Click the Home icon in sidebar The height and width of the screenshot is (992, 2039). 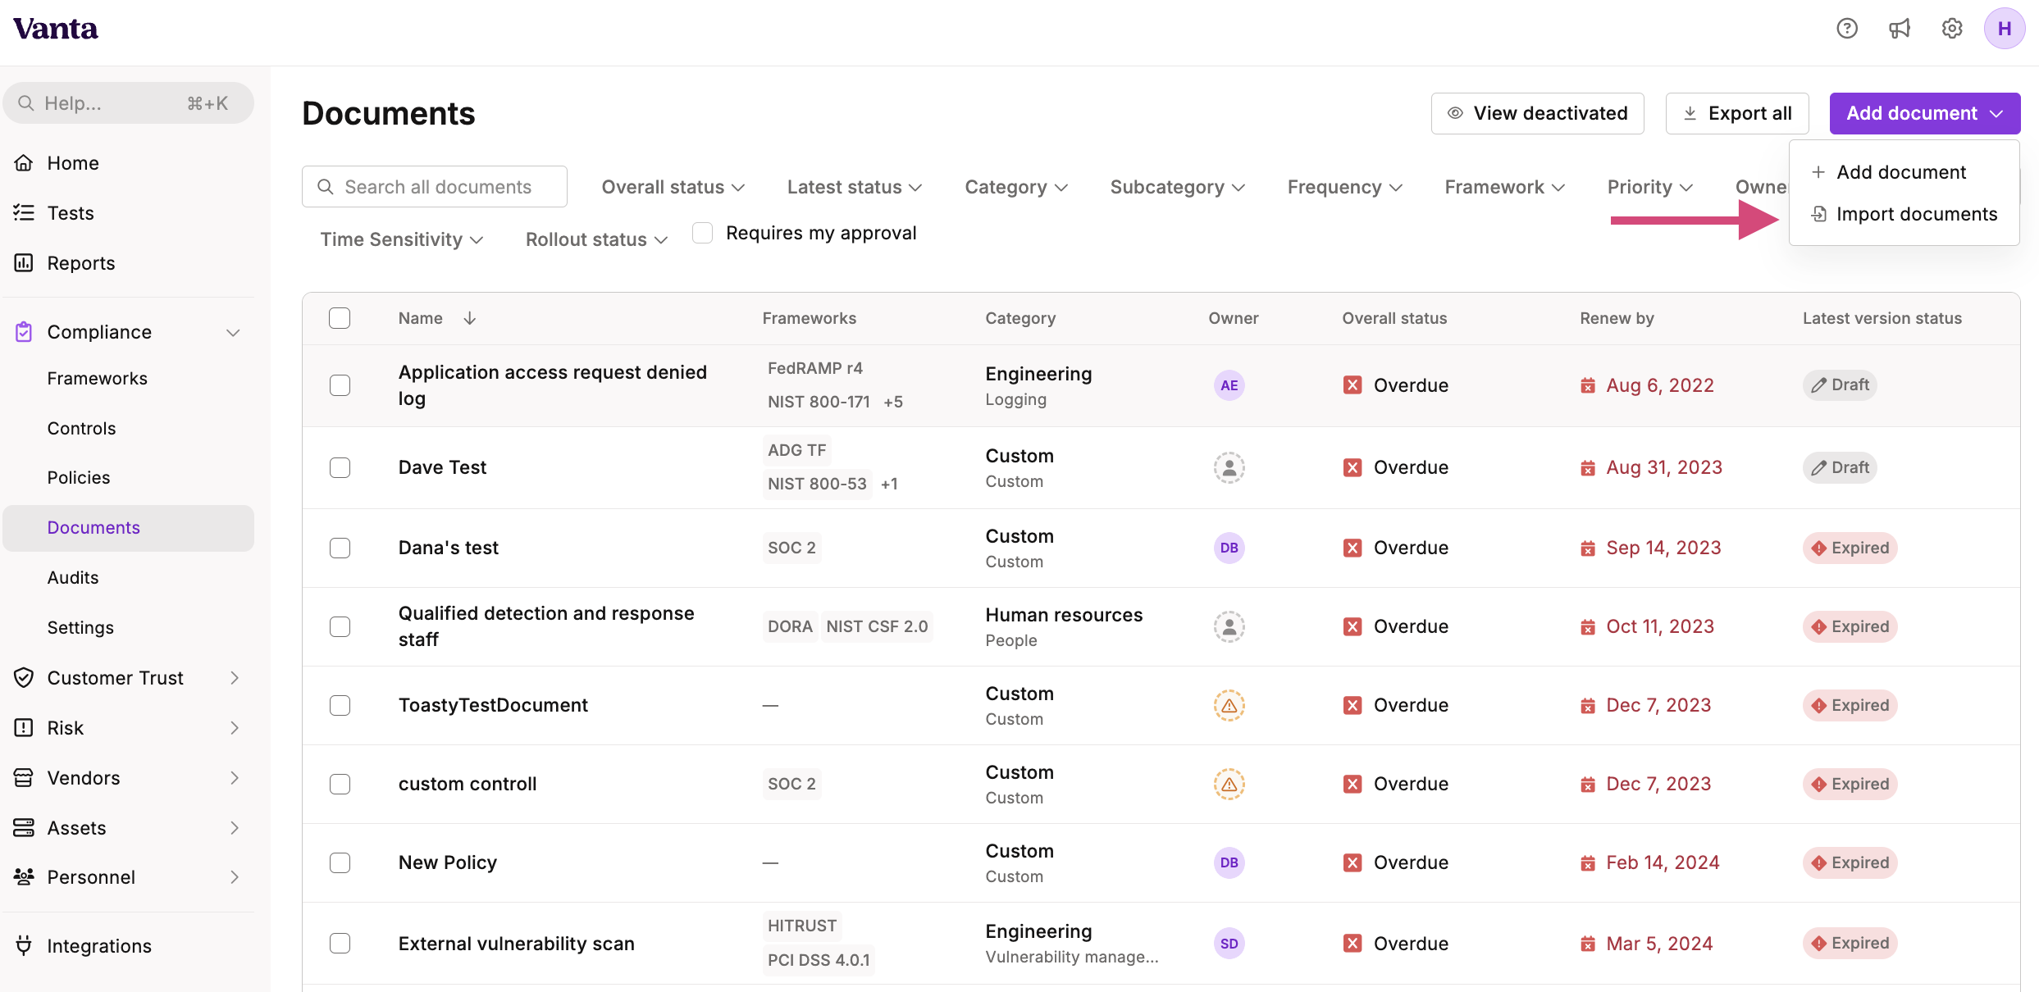click(24, 163)
